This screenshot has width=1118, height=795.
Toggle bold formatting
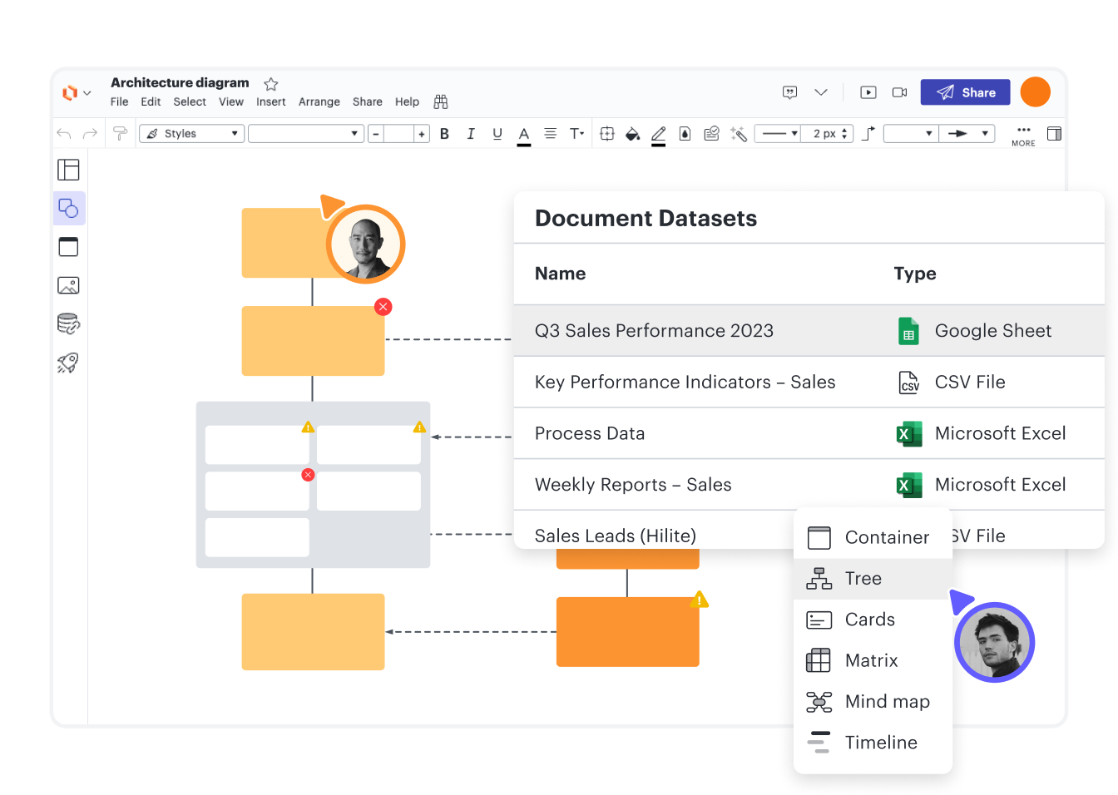(x=444, y=134)
